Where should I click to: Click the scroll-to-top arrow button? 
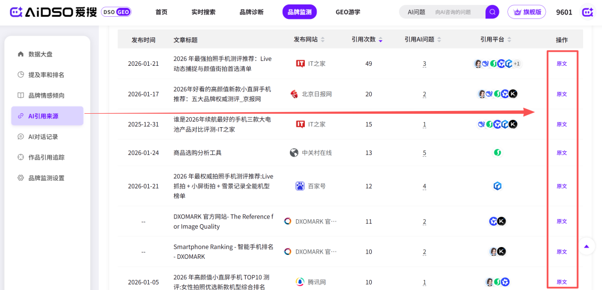pos(586,246)
